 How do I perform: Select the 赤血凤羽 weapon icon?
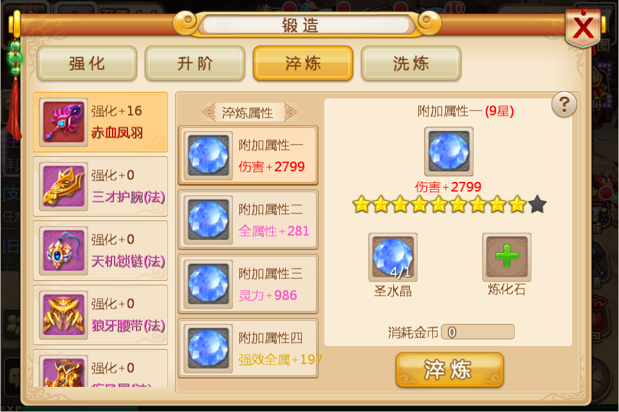click(64, 122)
